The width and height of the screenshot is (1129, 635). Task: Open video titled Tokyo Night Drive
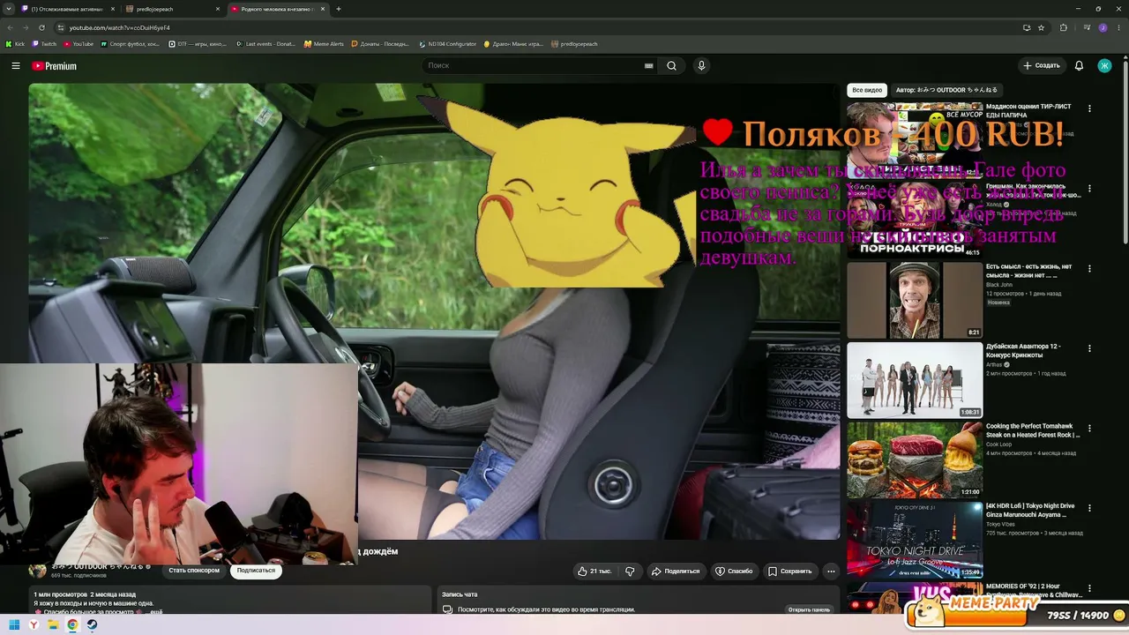[x=1030, y=510]
